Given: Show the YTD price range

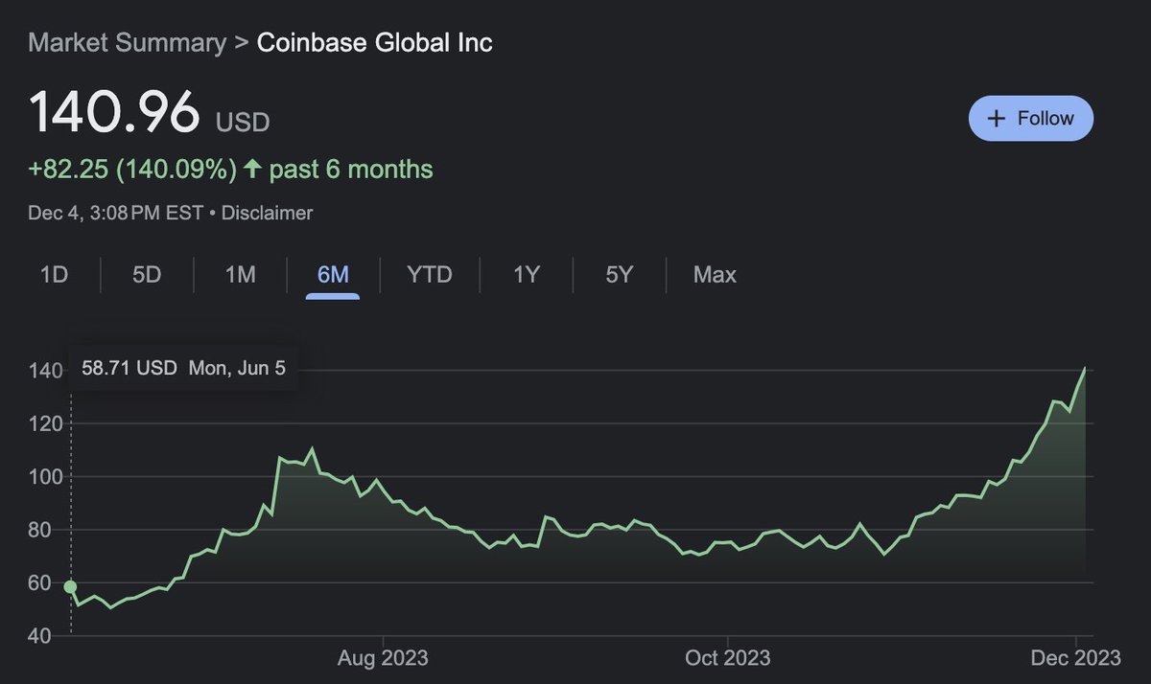Looking at the screenshot, I should [x=429, y=275].
